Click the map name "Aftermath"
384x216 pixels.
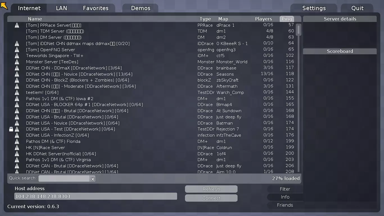[x=227, y=86]
